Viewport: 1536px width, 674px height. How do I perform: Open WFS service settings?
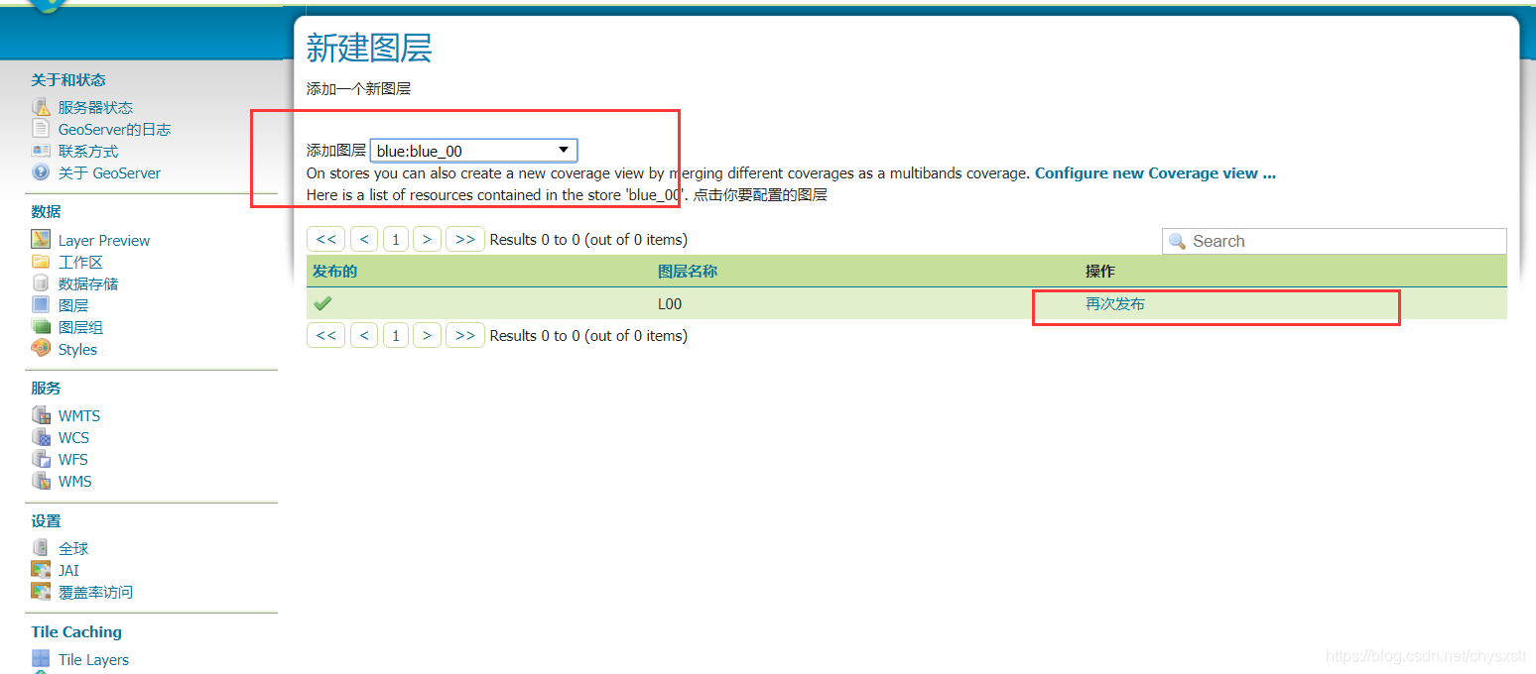point(73,459)
